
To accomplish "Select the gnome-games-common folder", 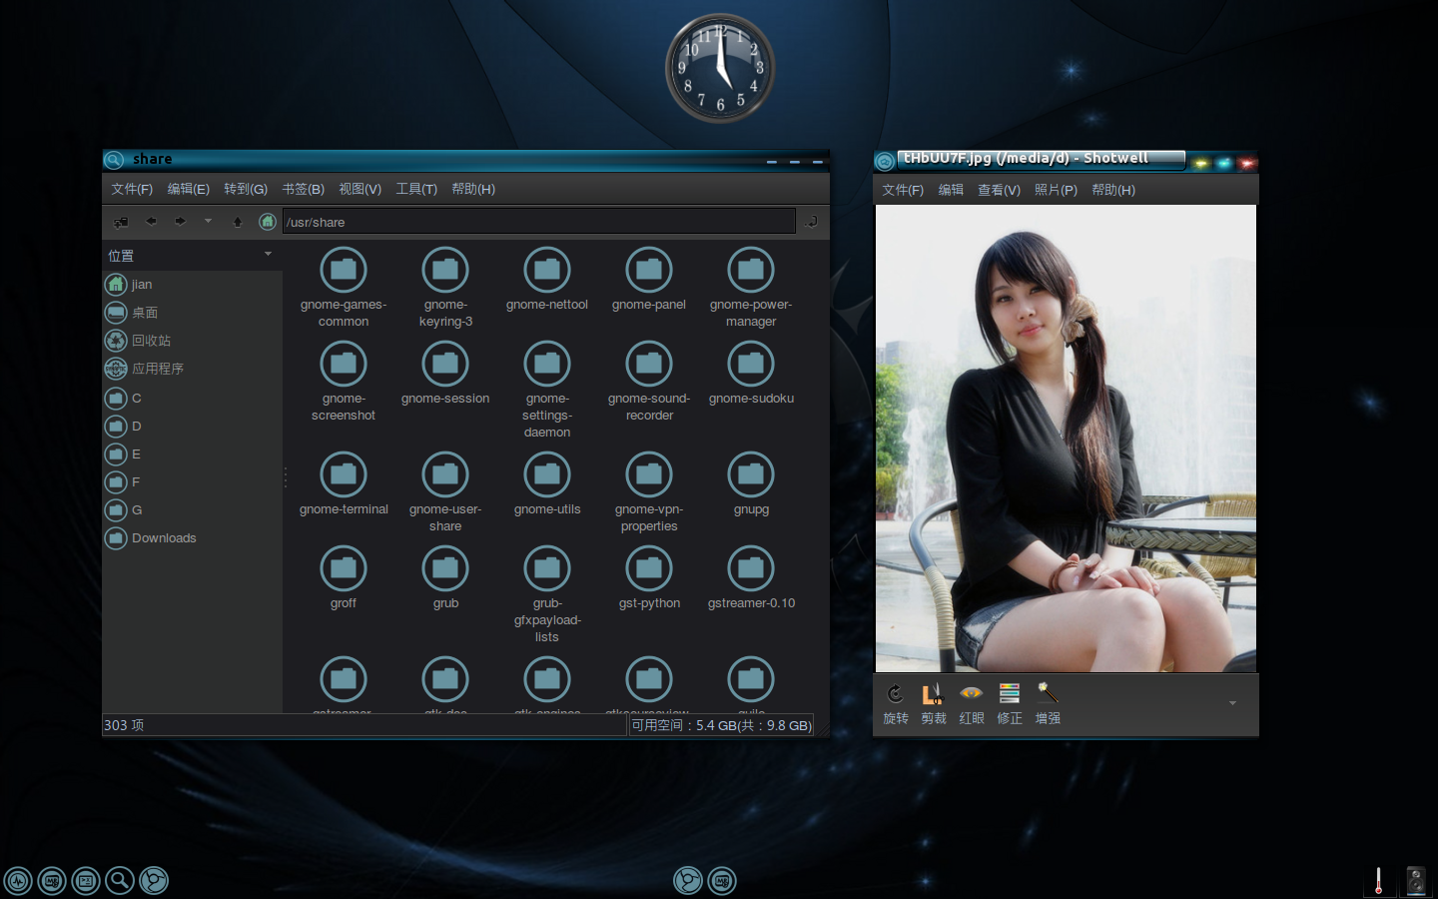I will 344,287.
